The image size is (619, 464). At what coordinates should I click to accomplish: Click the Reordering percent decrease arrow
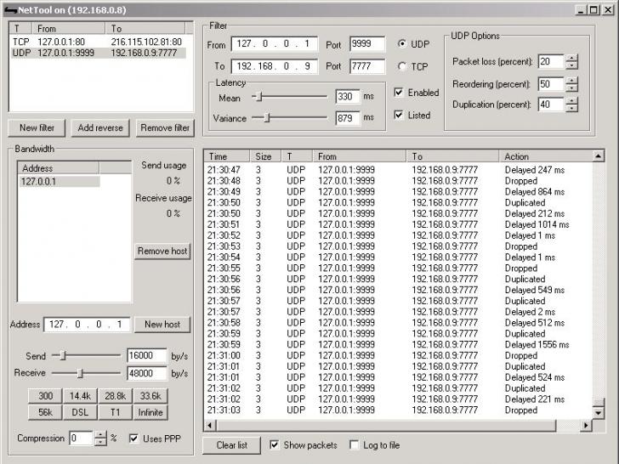point(571,88)
